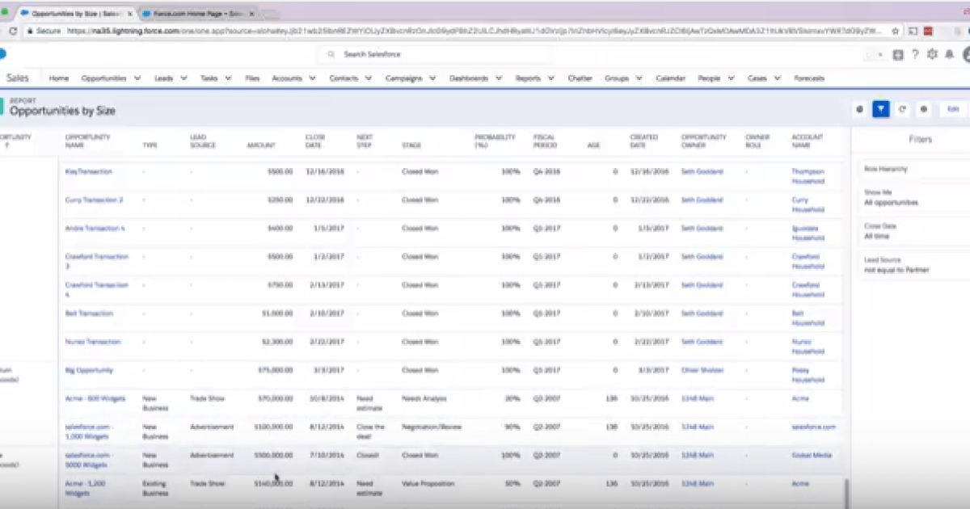This screenshot has width=970, height=509.
Task: Switch to the Force.com Home Page tab
Action: point(199,14)
